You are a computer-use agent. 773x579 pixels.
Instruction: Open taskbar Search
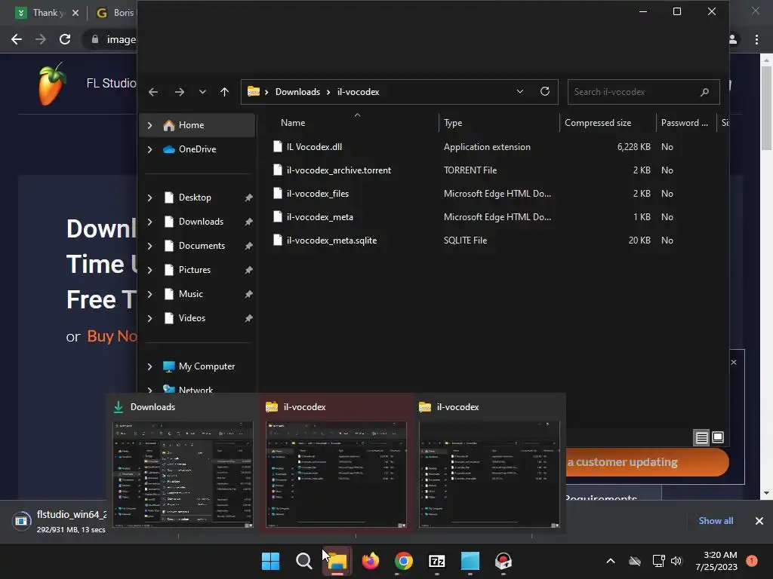(303, 561)
